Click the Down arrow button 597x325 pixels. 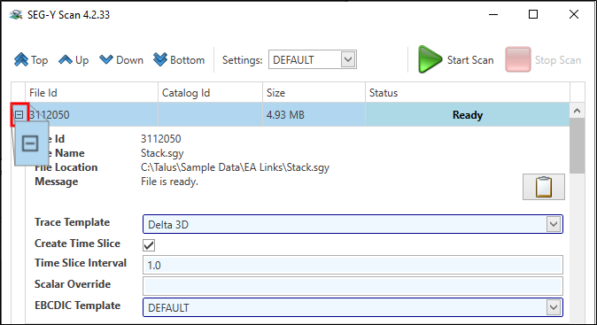[121, 60]
